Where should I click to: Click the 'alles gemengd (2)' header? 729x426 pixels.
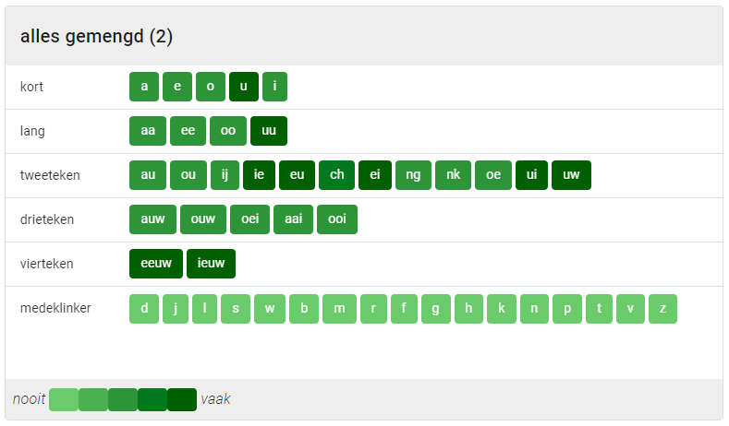coord(96,36)
